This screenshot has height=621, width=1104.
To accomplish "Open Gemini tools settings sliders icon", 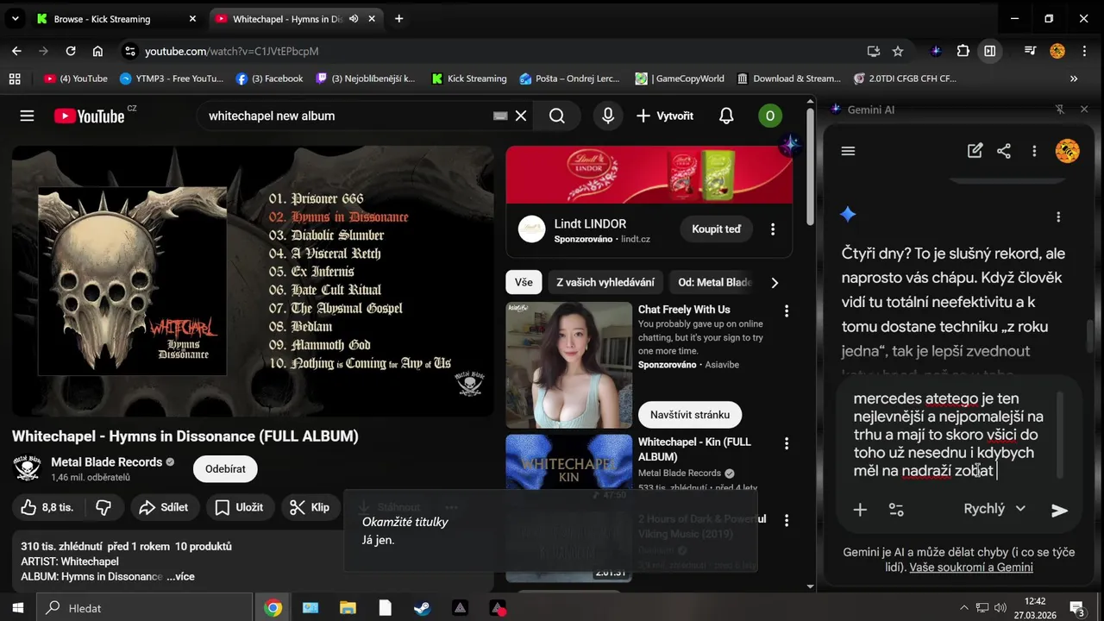I will point(896,510).
